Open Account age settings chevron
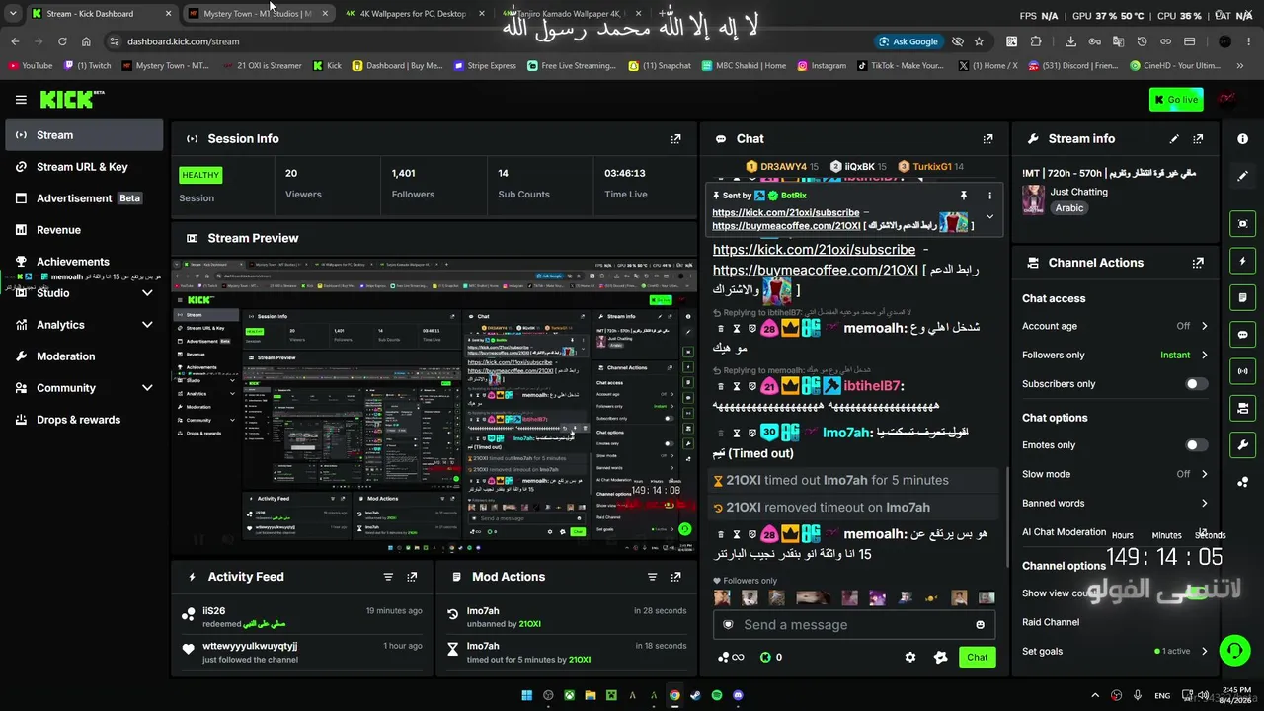This screenshot has width=1264, height=711. 1204,326
